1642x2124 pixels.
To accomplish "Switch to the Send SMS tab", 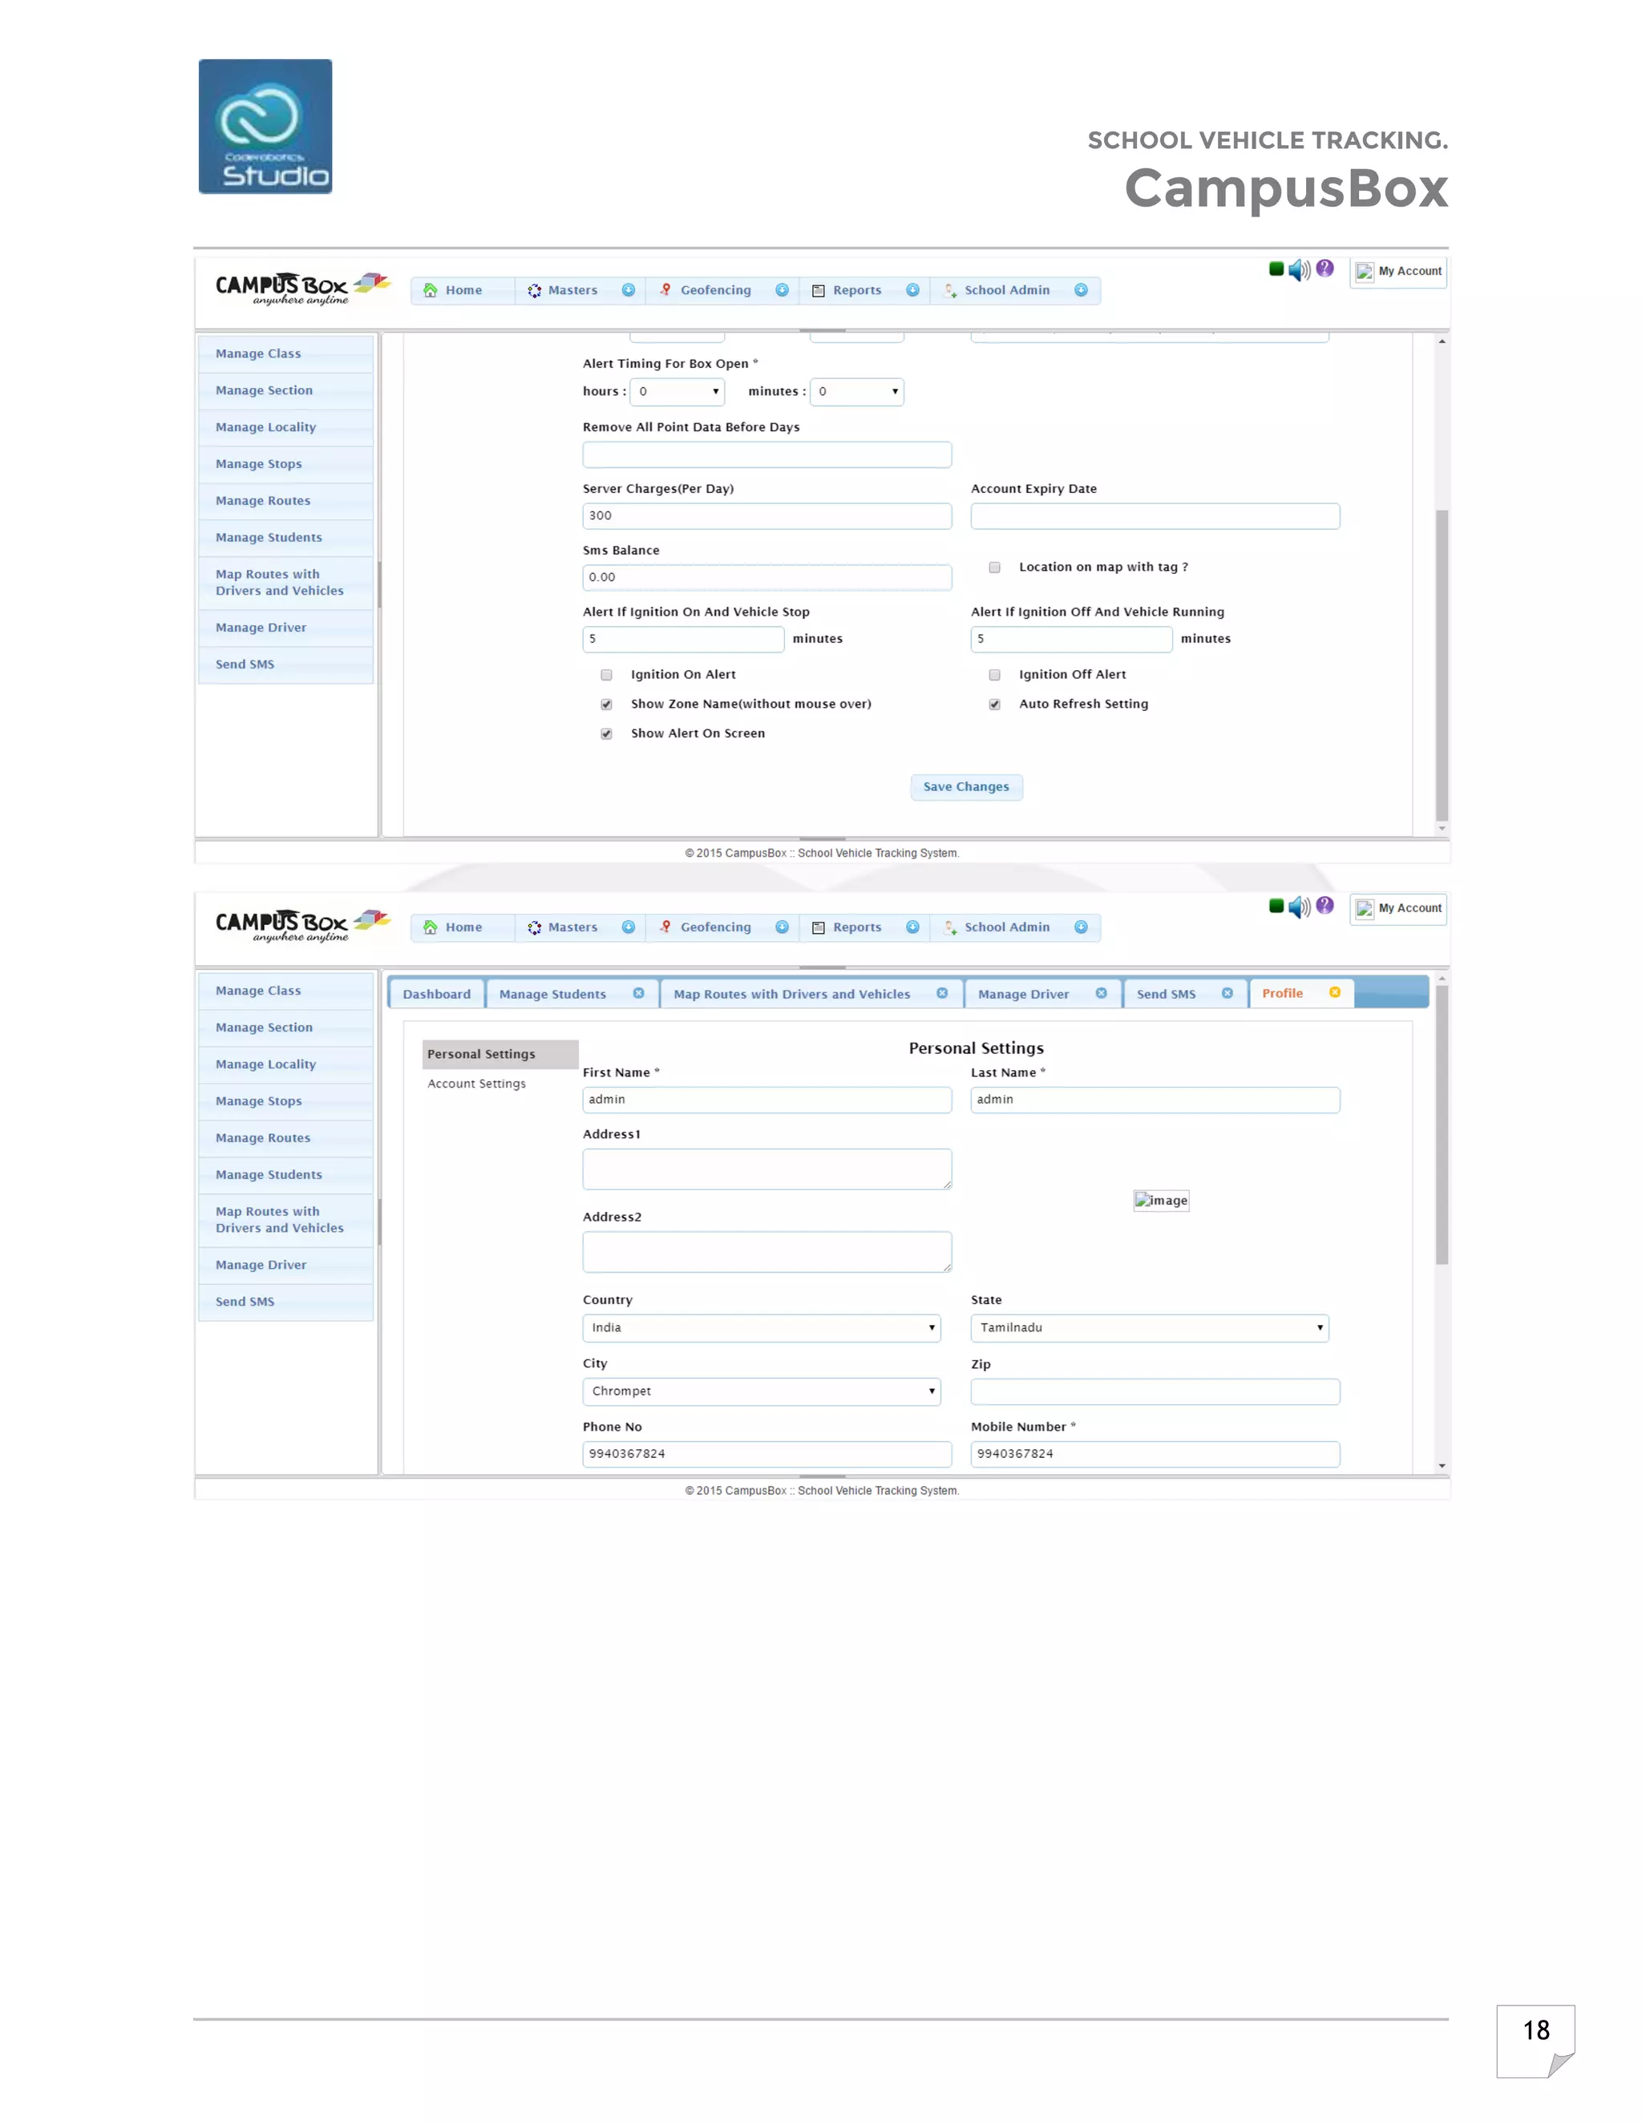I will pos(1167,994).
